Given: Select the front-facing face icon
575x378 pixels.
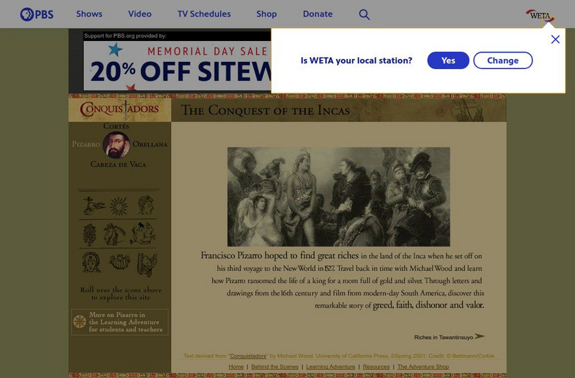Looking at the screenshot, I should tap(91, 262).
